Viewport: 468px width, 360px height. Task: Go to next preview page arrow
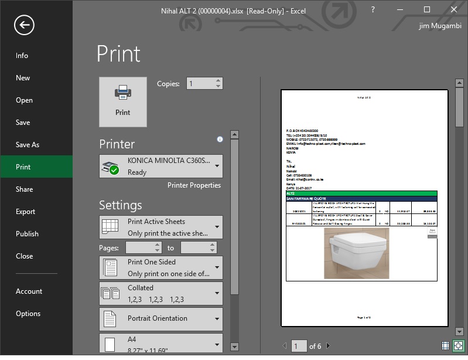coord(329,346)
